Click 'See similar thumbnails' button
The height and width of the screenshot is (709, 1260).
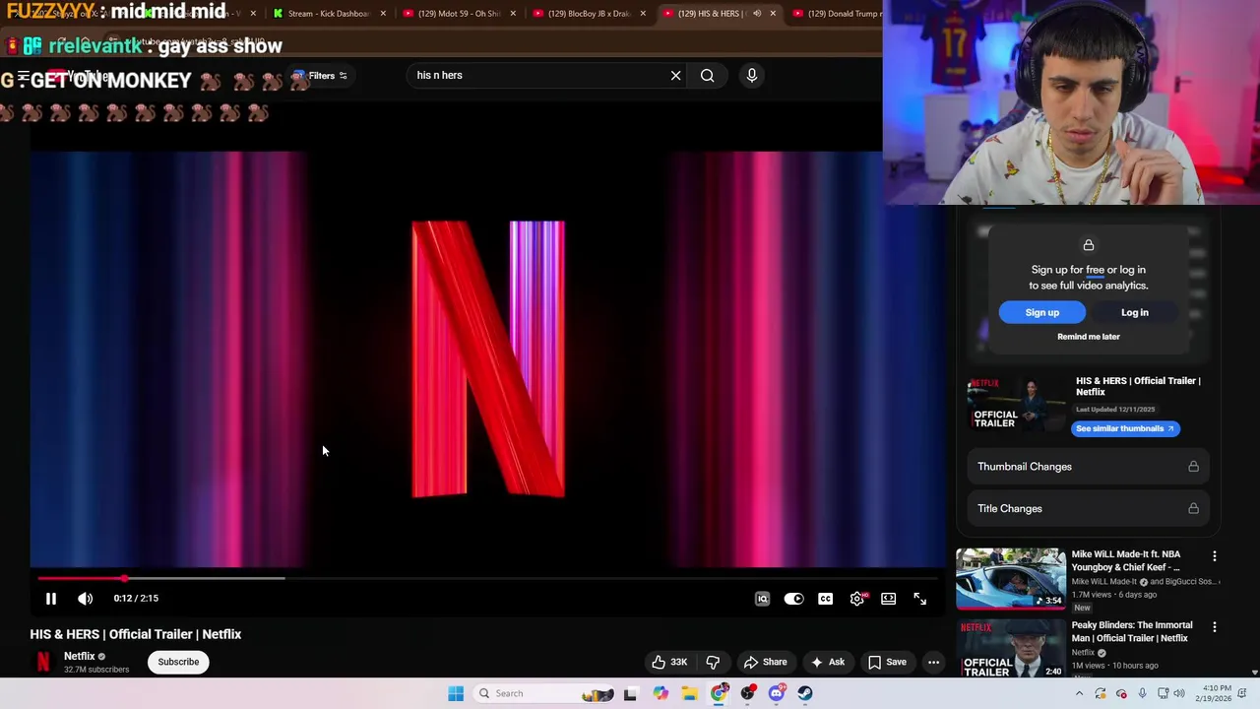click(x=1125, y=428)
